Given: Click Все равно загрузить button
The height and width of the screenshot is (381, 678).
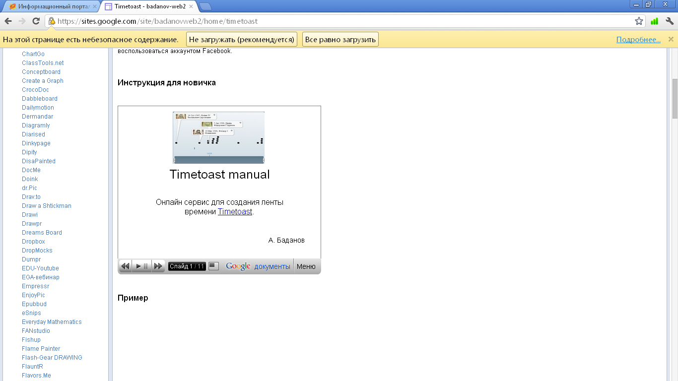Looking at the screenshot, I should (x=340, y=39).
